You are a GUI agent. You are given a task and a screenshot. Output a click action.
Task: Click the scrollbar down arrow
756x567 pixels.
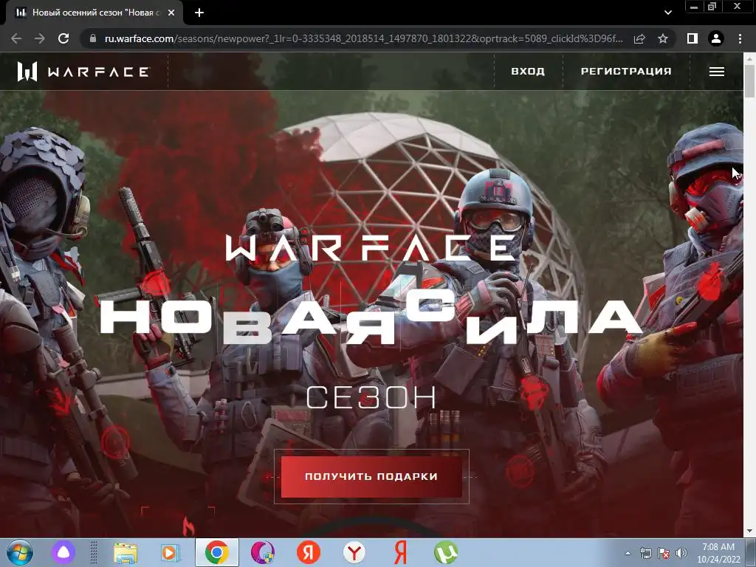click(x=749, y=531)
